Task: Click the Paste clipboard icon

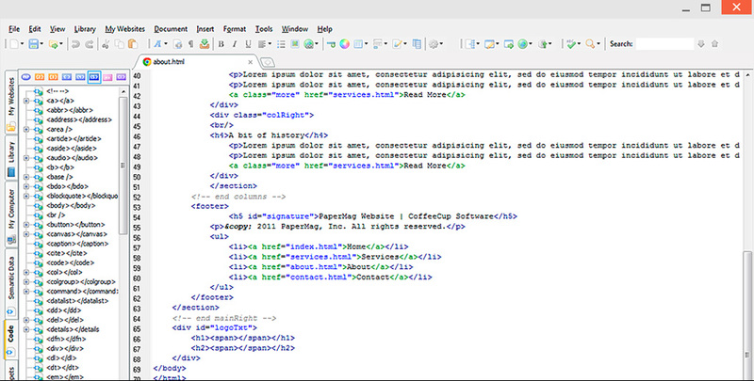Action: point(133,44)
